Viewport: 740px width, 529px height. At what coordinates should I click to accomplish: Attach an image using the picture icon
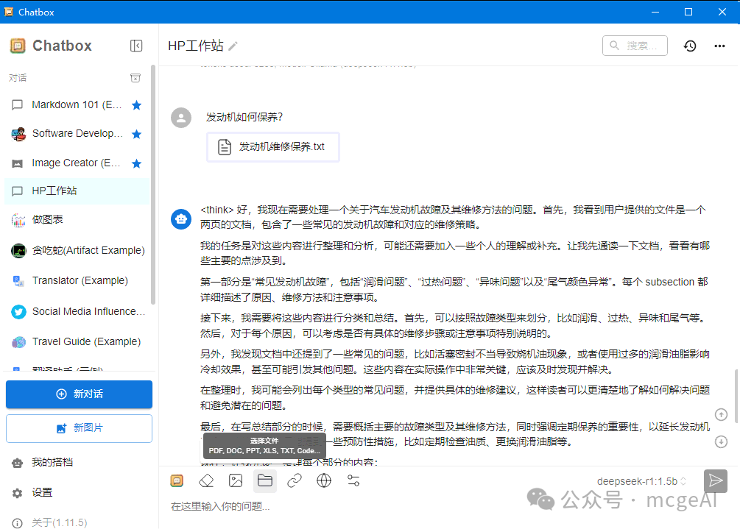(236, 480)
